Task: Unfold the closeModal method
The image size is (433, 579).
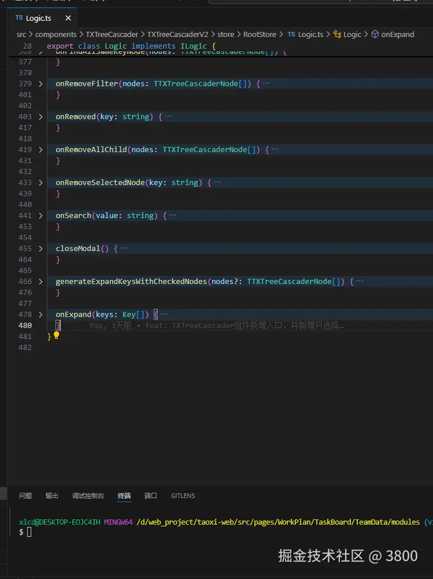Action: click(x=40, y=249)
